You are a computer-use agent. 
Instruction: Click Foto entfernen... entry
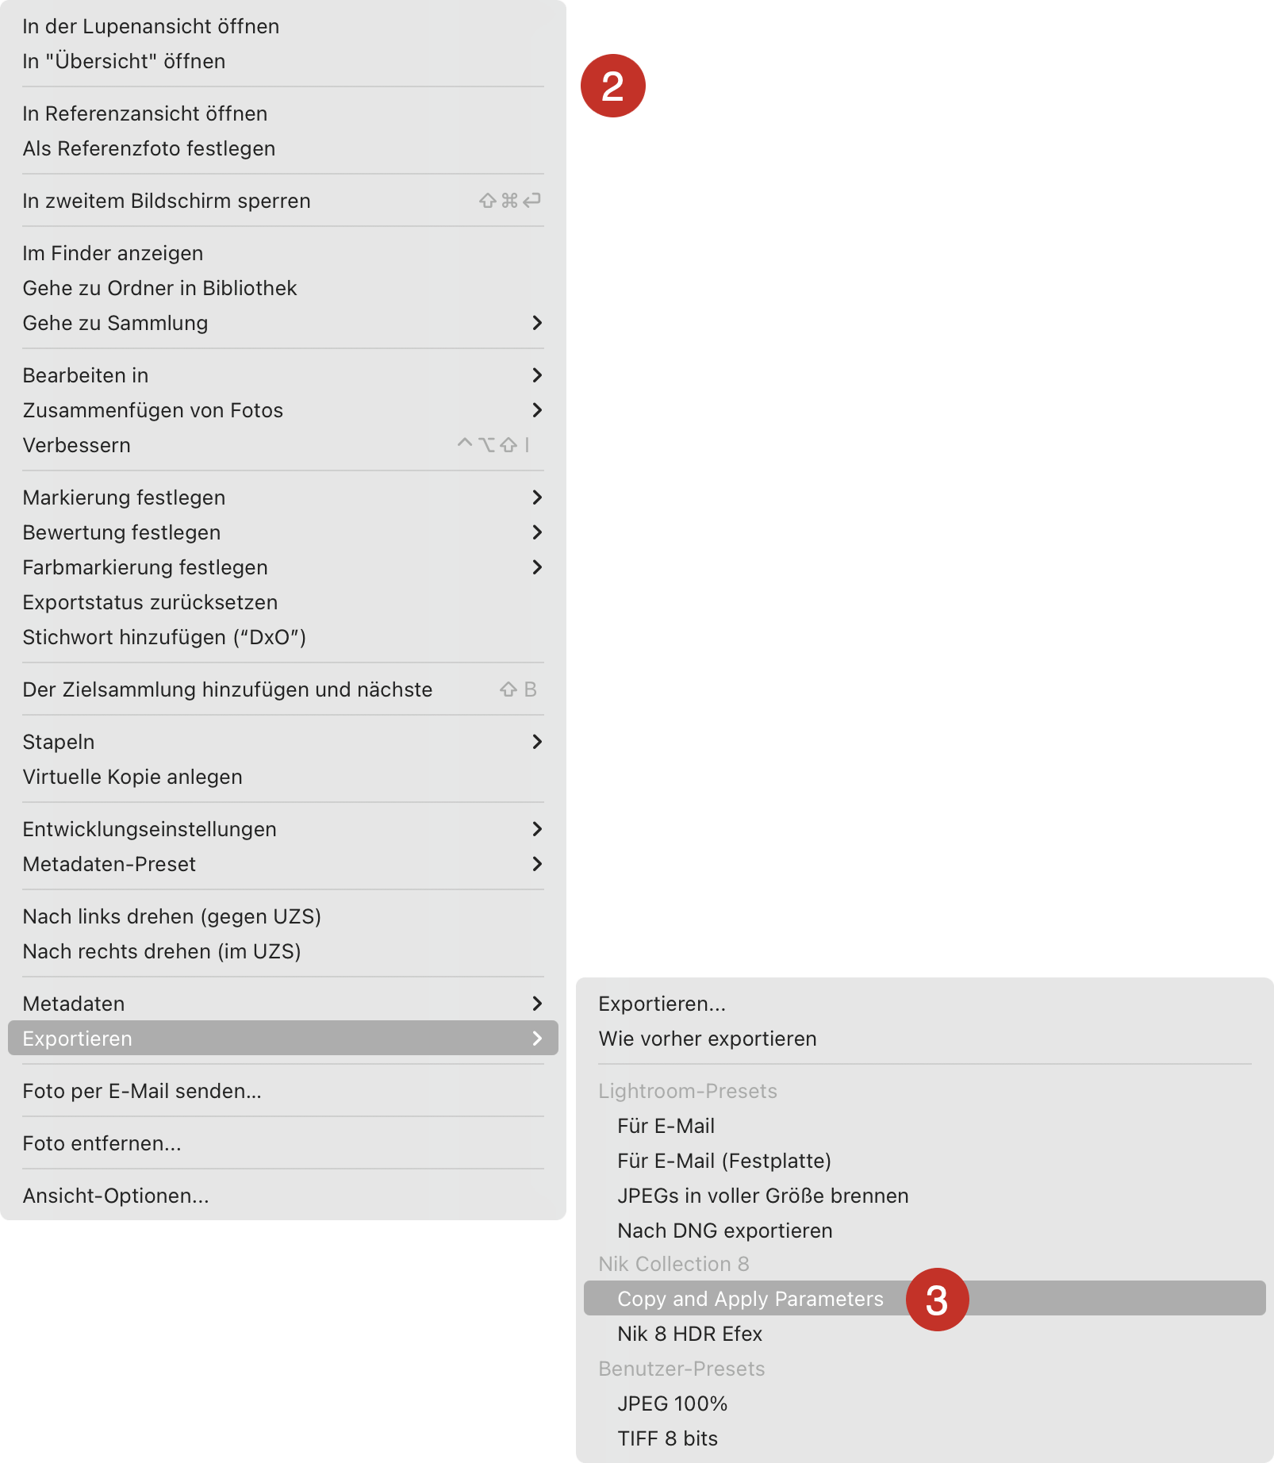pos(282,1143)
